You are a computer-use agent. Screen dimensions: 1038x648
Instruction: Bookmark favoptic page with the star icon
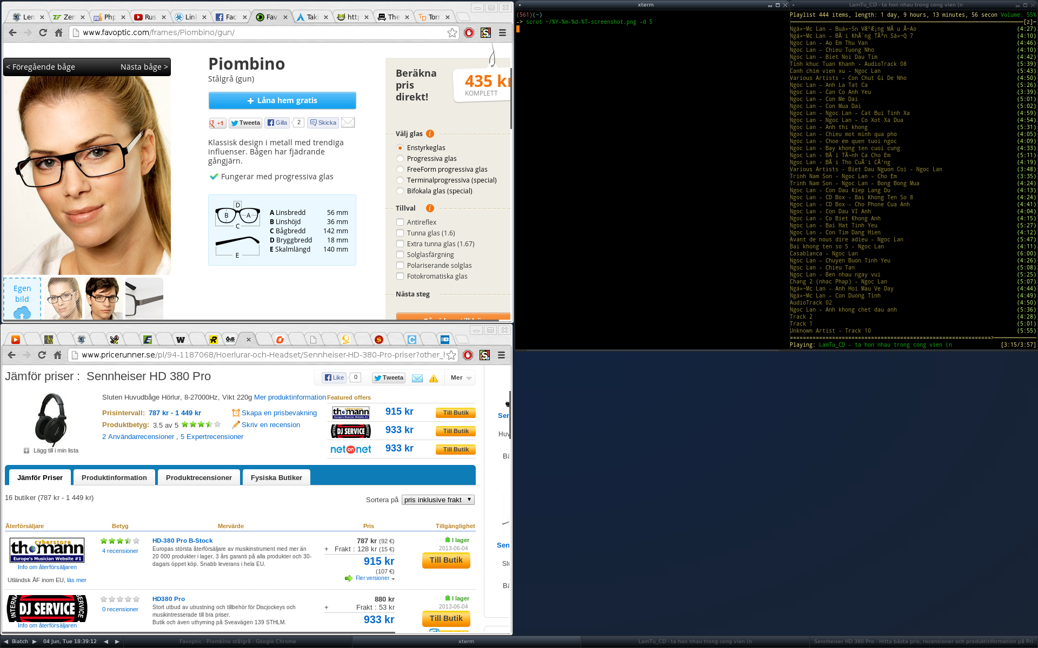click(x=452, y=33)
